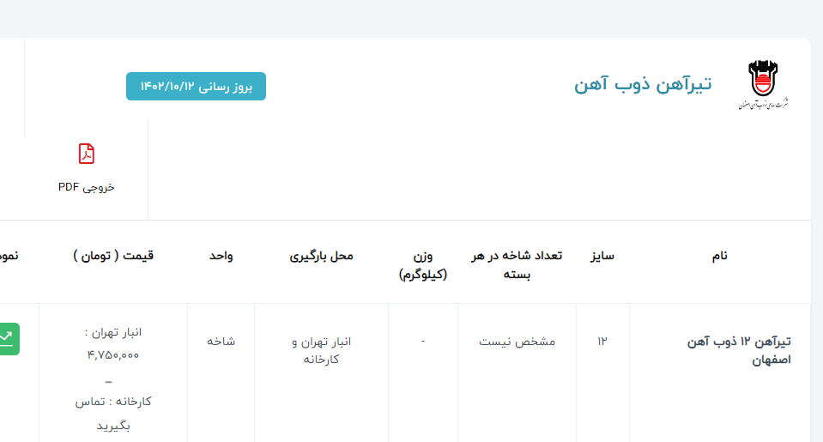Click the بروز رسانی ۱۴۰۲/۱۰/۱۲ update badge
The width and height of the screenshot is (823, 442).
pos(196,87)
